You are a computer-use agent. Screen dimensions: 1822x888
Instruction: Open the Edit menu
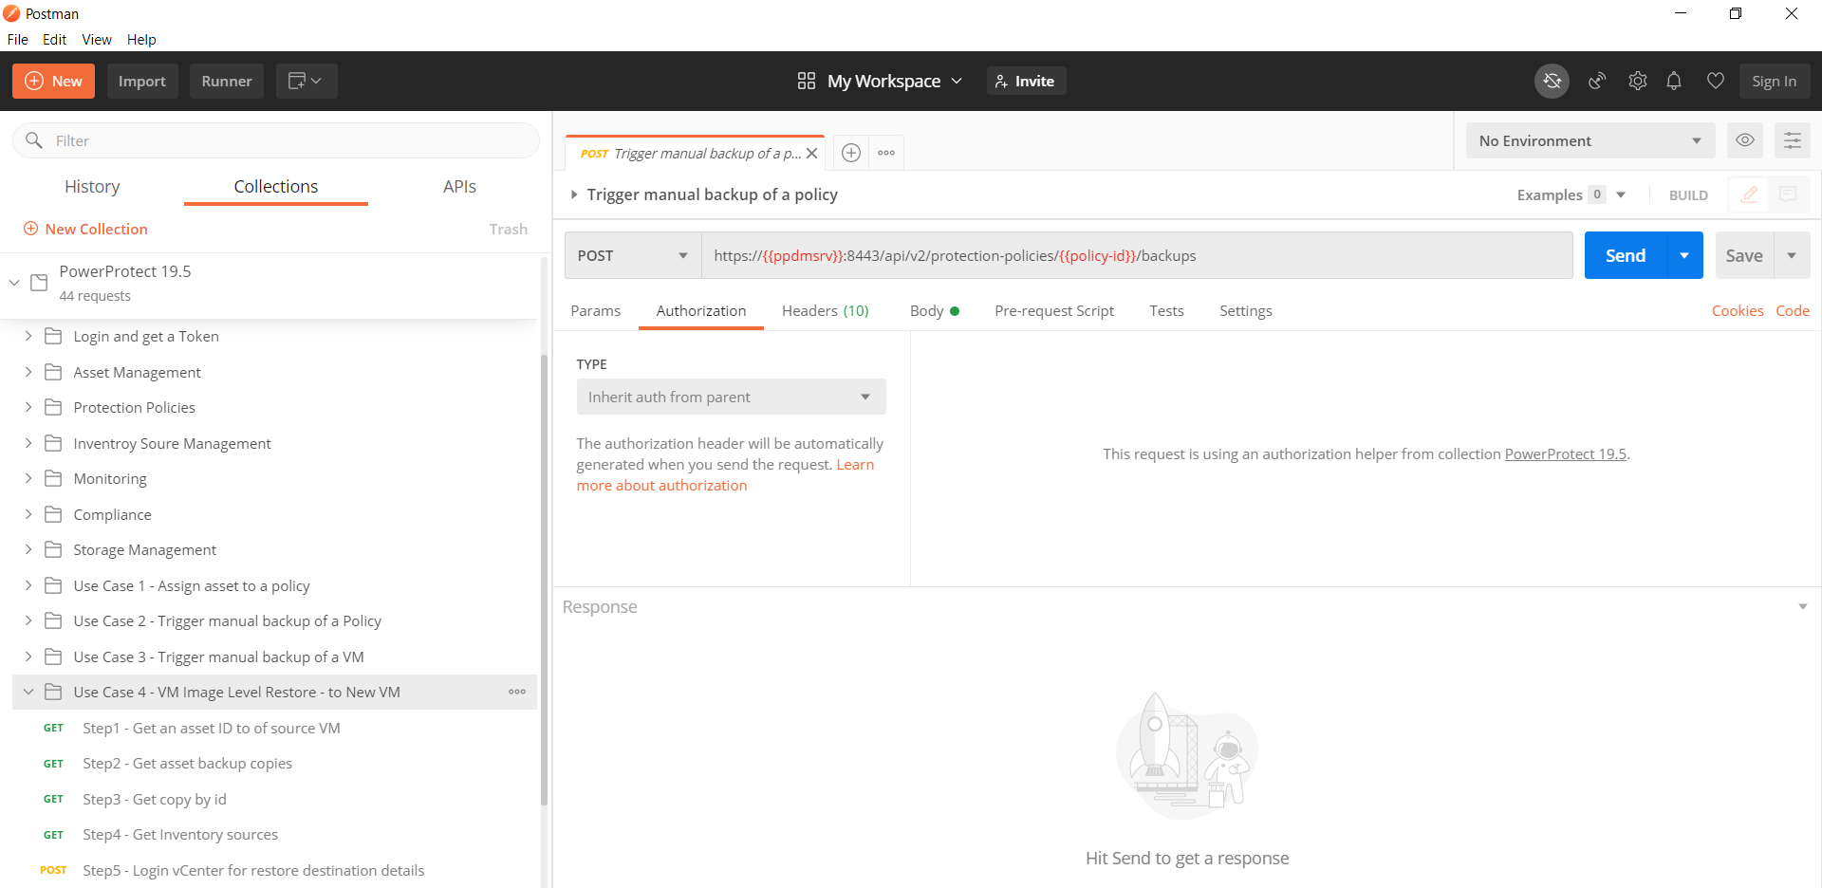(x=55, y=39)
